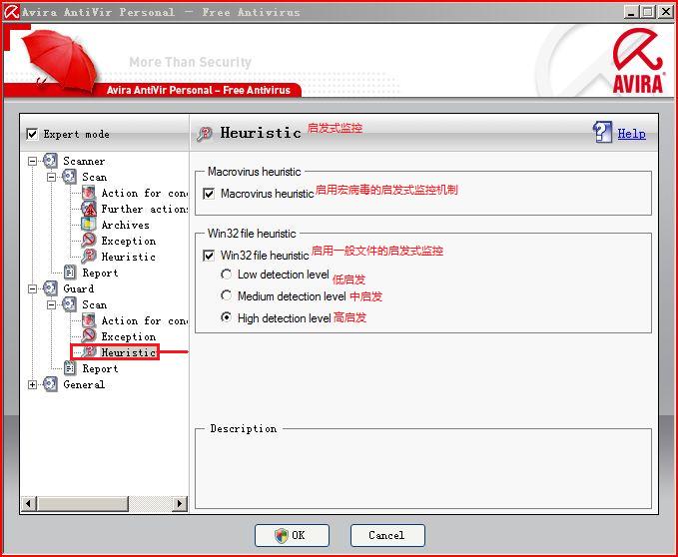
Task: Select the General tree label
Action: pyautogui.click(x=84, y=384)
